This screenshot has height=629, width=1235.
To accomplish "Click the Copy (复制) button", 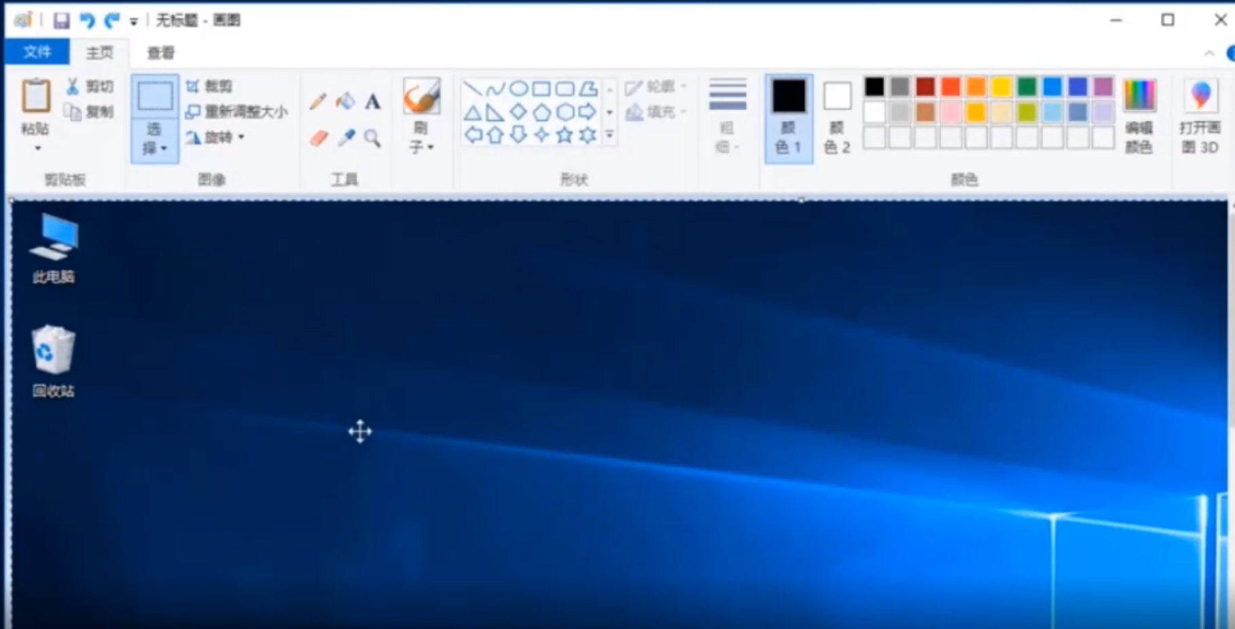I will click(x=90, y=111).
